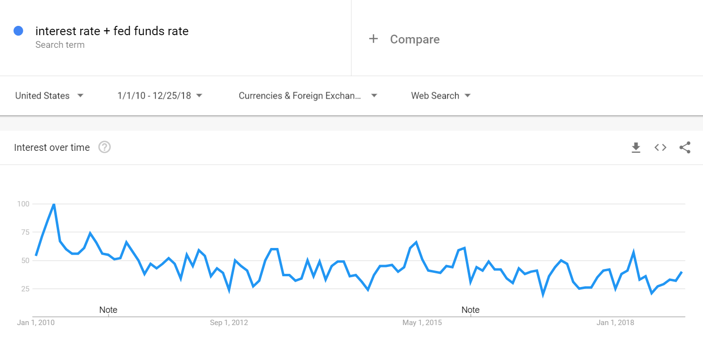The width and height of the screenshot is (703, 349).
Task: Open the United States region dropdown
Action: (x=49, y=96)
